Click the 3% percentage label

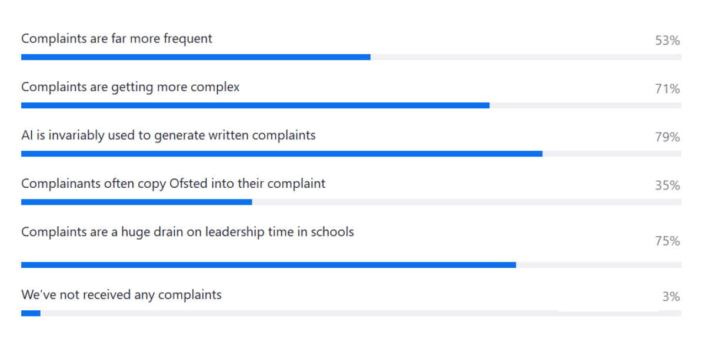point(671,297)
